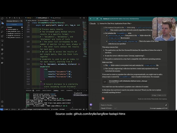
Task: Reload the Claude page in the browser
Action: pyautogui.click(x=97, y=19)
